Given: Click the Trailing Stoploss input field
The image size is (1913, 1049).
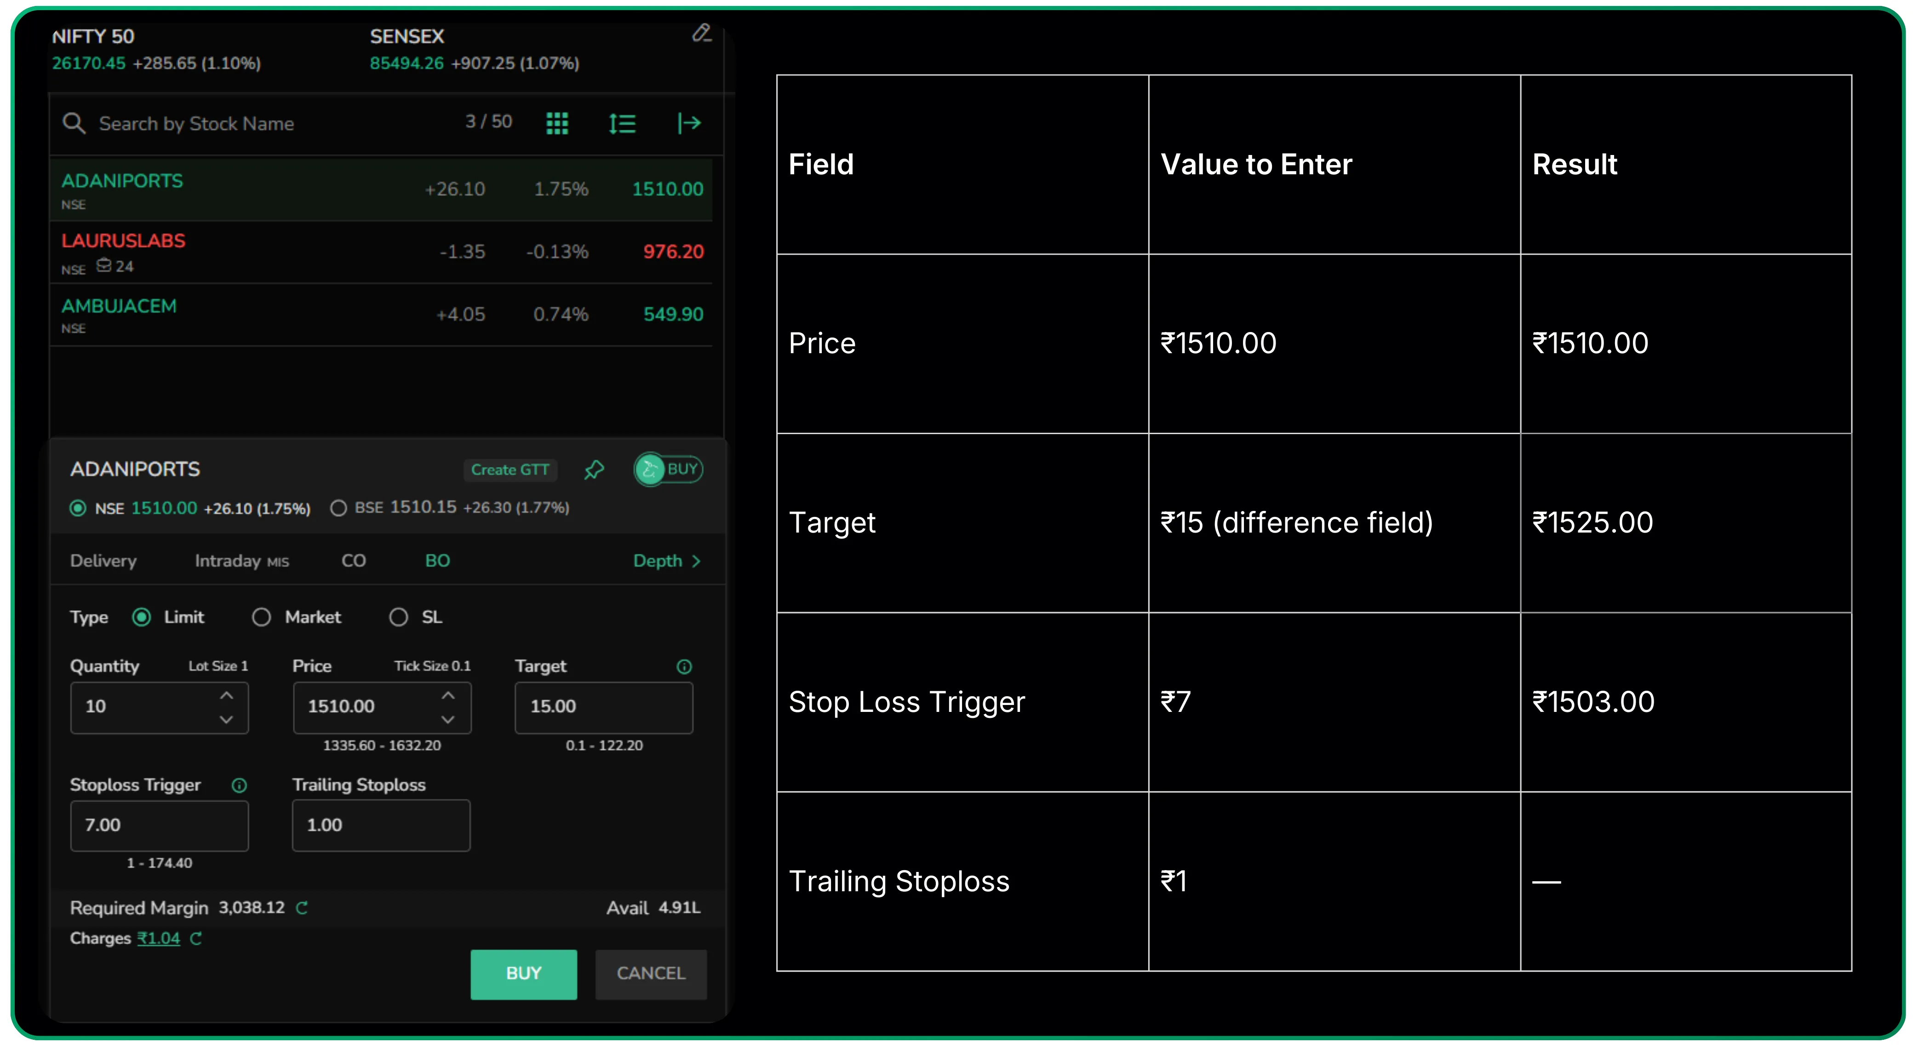Looking at the screenshot, I should coord(381,825).
